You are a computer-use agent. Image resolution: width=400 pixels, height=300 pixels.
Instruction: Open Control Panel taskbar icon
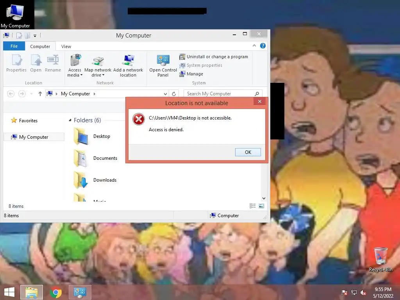coord(80,292)
